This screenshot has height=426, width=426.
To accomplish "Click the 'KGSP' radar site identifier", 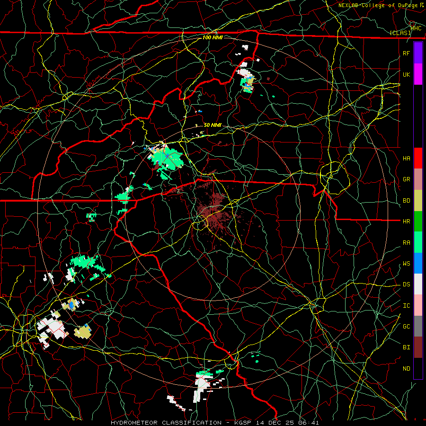I will click(244, 423).
